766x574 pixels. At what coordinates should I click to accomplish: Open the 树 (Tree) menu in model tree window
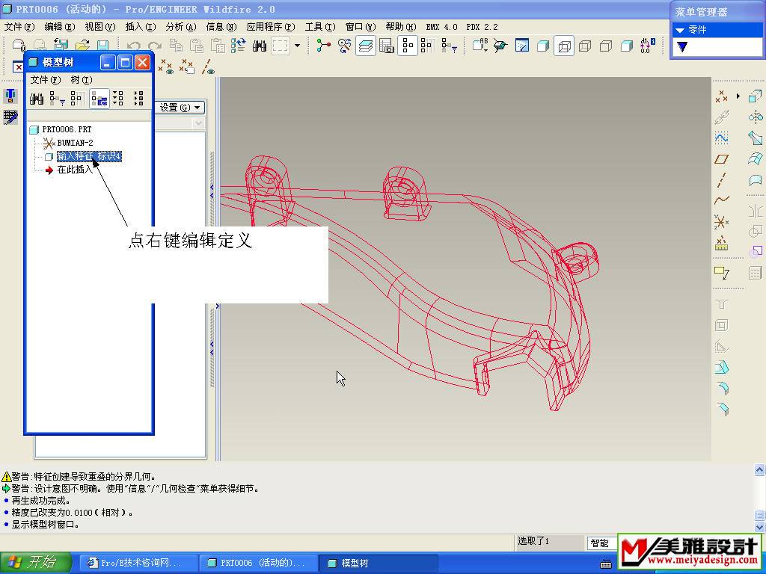pos(81,80)
